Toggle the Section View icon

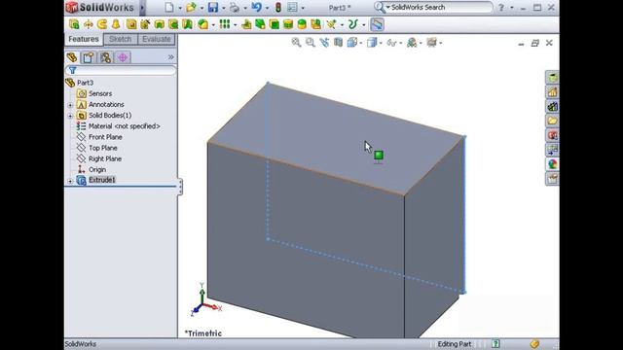click(338, 43)
